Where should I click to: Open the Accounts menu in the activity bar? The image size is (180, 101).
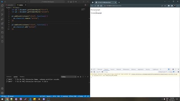[2, 88]
